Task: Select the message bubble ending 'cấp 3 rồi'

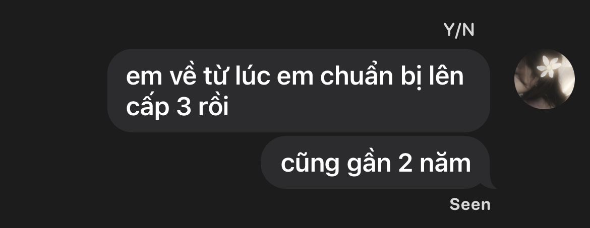Action: [299, 91]
